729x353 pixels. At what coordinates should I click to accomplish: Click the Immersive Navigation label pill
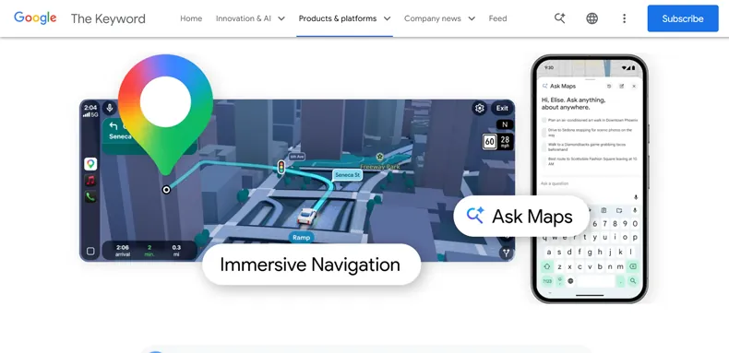[x=312, y=265]
